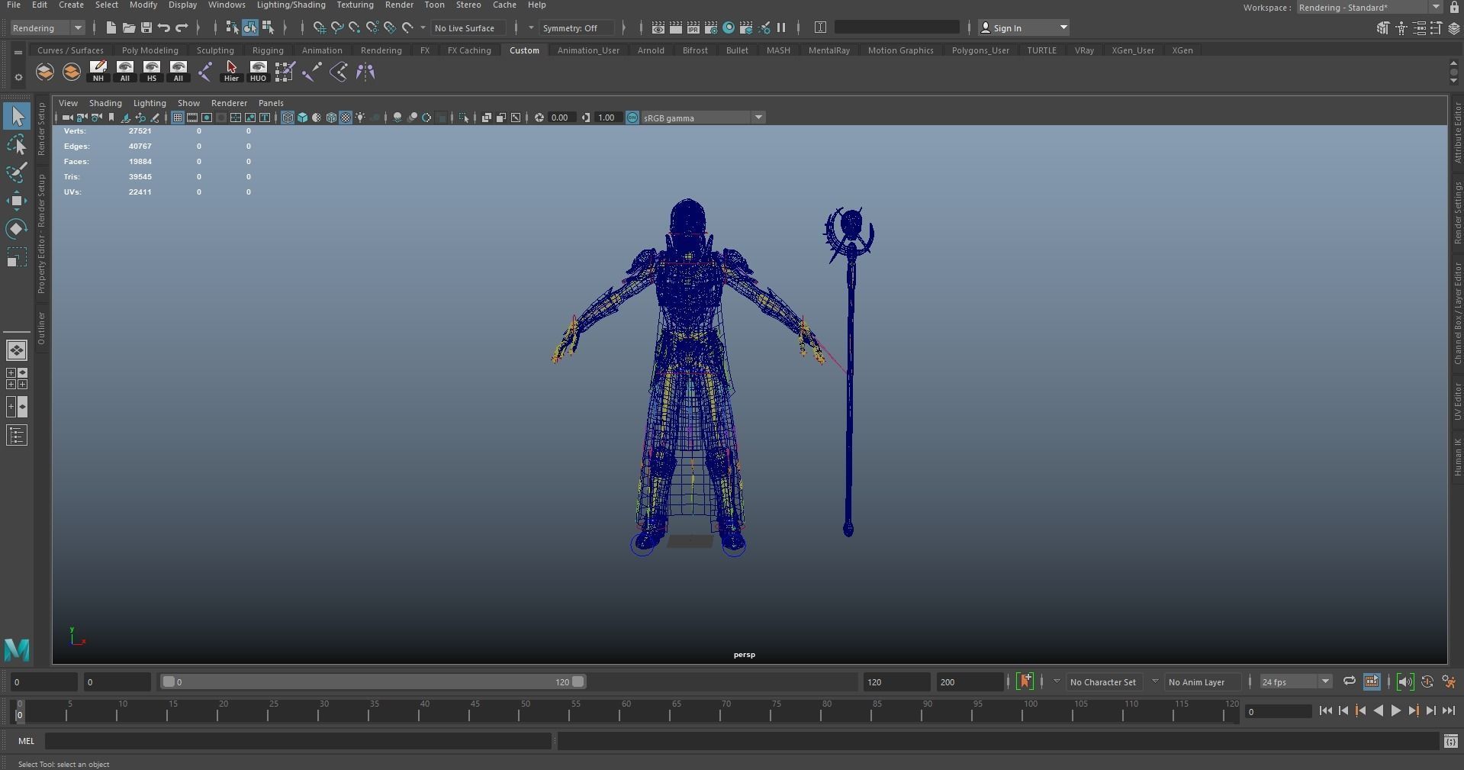This screenshot has height=770, width=1464.
Task: Start IPR render from status line
Action: coord(693,28)
